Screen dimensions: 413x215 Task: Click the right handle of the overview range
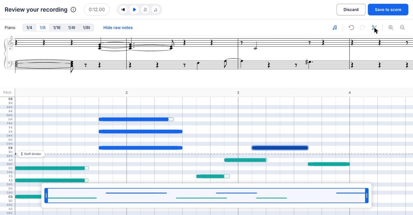click(x=367, y=195)
